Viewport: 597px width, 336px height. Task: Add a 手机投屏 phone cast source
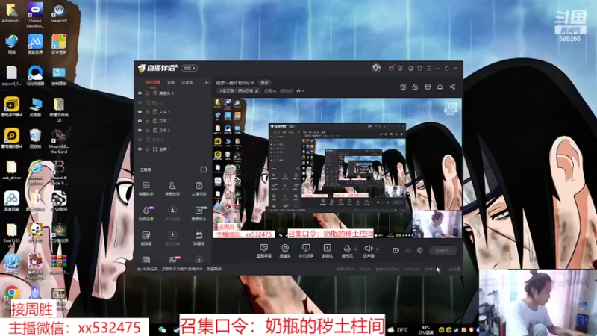[306, 251]
